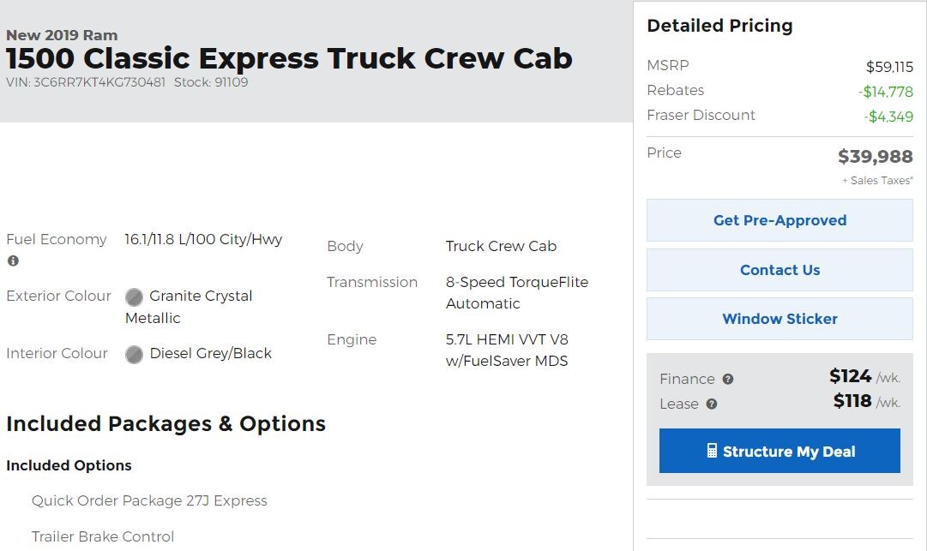Click the final price $39,988
This screenshot has width=927, height=551.
click(x=875, y=156)
